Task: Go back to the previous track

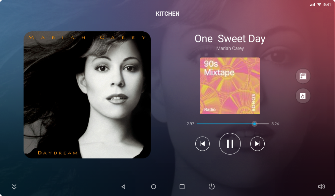Action: pos(202,144)
